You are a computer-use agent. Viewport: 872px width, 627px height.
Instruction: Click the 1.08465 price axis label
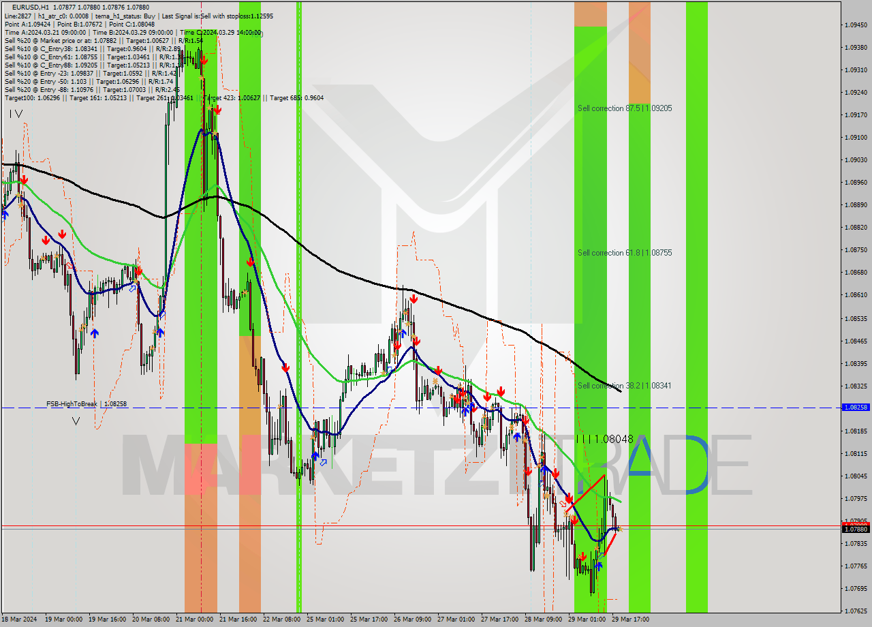tap(856, 341)
